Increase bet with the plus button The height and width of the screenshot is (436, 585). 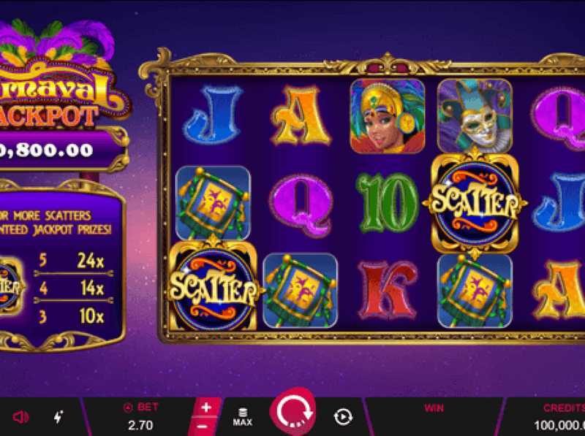[x=206, y=407]
